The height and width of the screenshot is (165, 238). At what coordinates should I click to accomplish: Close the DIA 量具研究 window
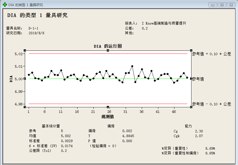(x=231, y=4)
